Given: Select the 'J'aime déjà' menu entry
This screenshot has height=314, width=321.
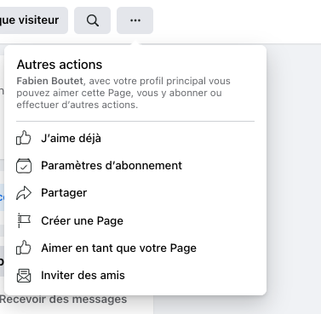Looking at the screenshot, I should point(135,138).
